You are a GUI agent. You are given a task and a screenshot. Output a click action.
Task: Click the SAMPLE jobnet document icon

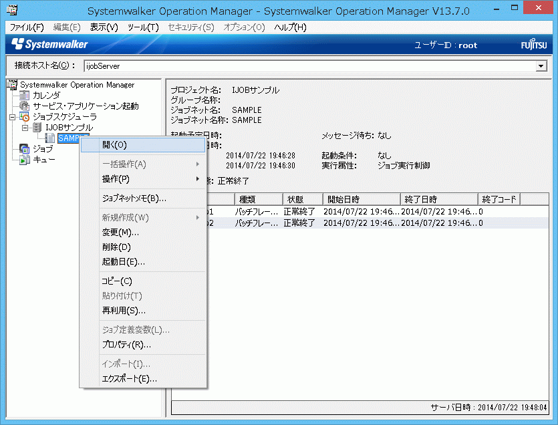click(50, 138)
